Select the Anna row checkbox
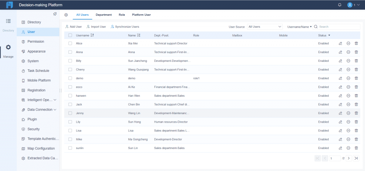Screen dimensions: 365x171 pyautogui.click(x=70, y=52)
